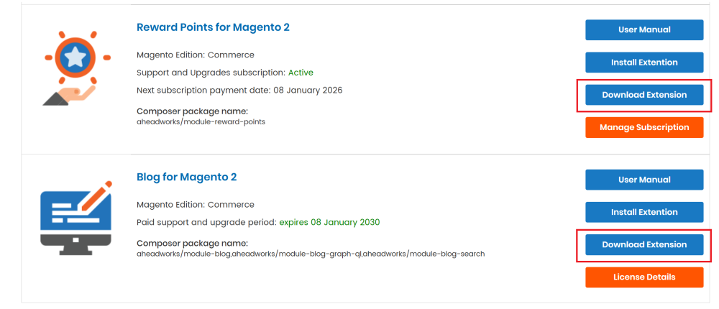Open User Manual for Reward Points extension

[x=644, y=29]
